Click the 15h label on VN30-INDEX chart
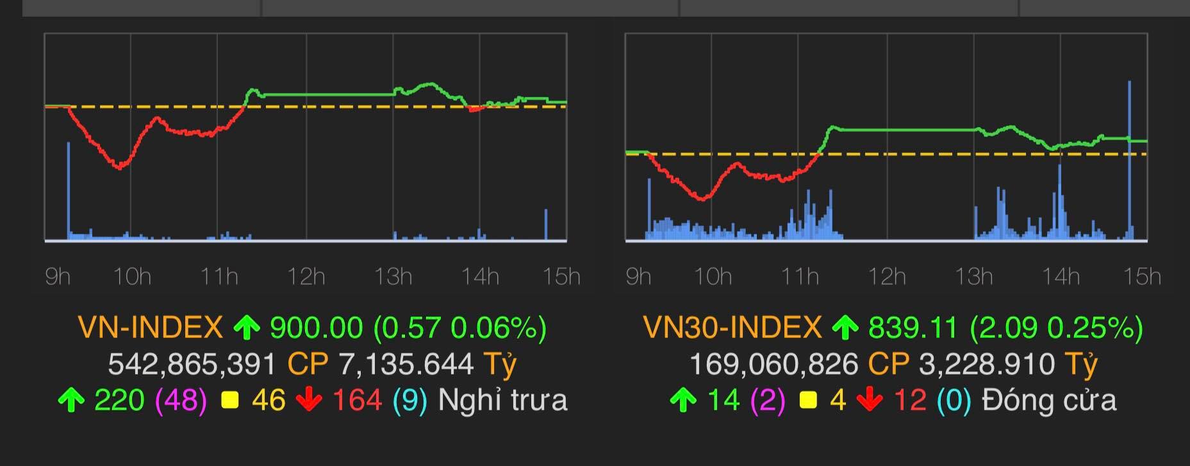The height and width of the screenshot is (466, 1190). click(1143, 277)
